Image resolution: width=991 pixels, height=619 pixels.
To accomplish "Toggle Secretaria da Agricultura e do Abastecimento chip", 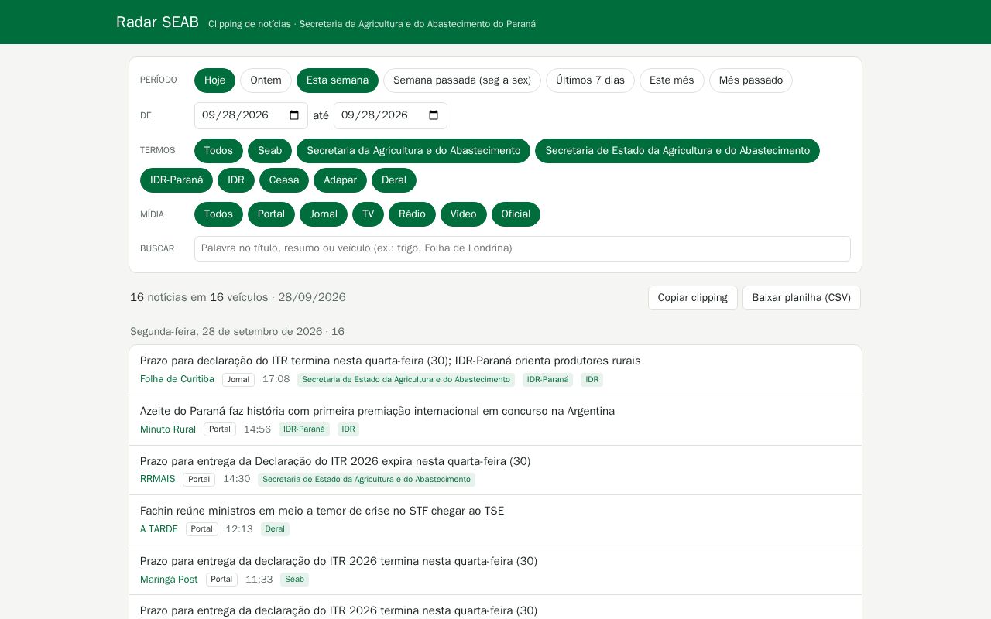I will [x=413, y=151].
